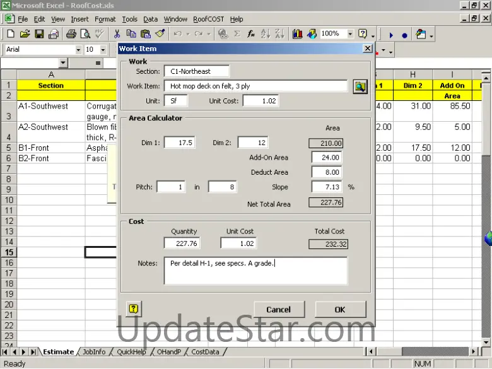The image size is (492, 369).
Task: Click the AutoSum sigma icon
Action: pyautogui.click(x=237, y=34)
